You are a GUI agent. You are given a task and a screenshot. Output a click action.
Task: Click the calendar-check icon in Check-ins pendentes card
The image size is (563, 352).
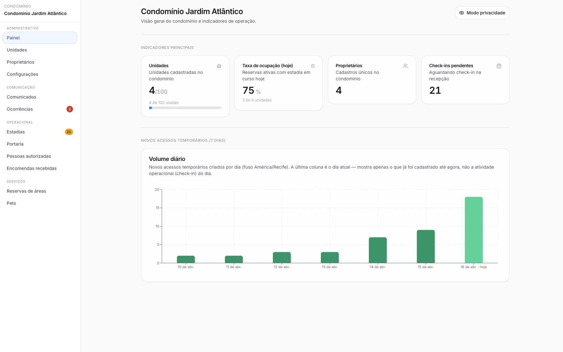click(x=499, y=66)
